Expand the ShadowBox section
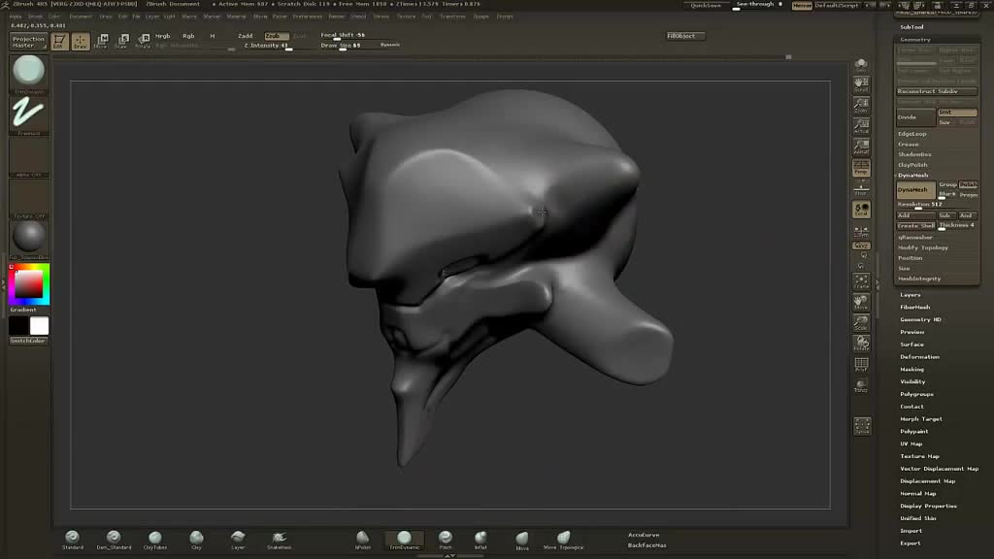The height and width of the screenshot is (559, 994). tap(914, 154)
